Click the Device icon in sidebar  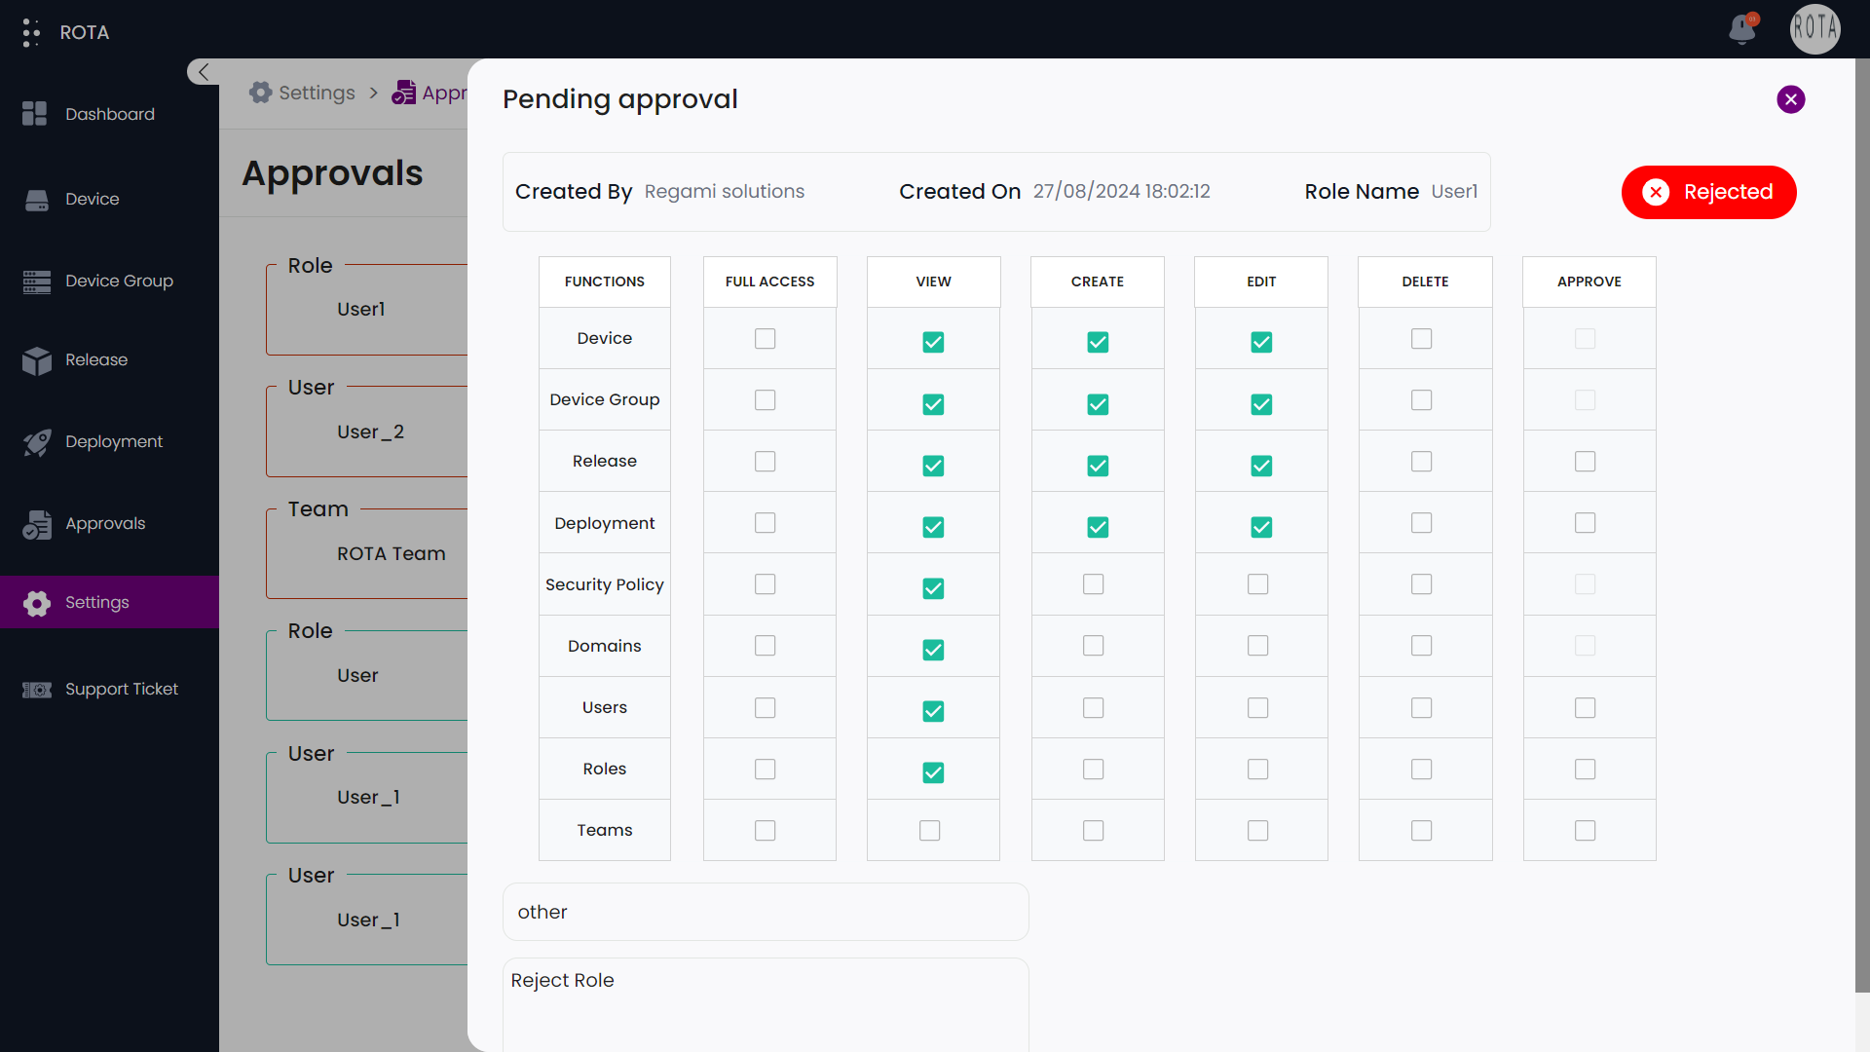(x=36, y=198)
